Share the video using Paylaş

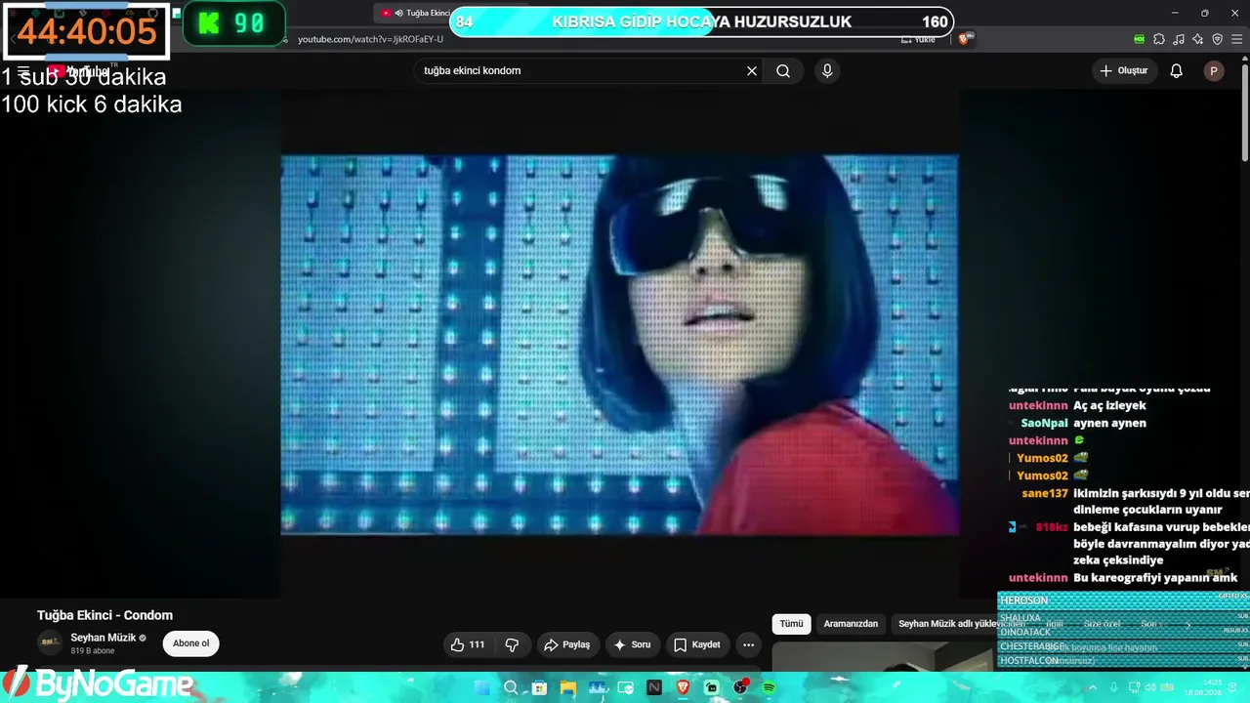pyautogui.click(x=567, y=644)
